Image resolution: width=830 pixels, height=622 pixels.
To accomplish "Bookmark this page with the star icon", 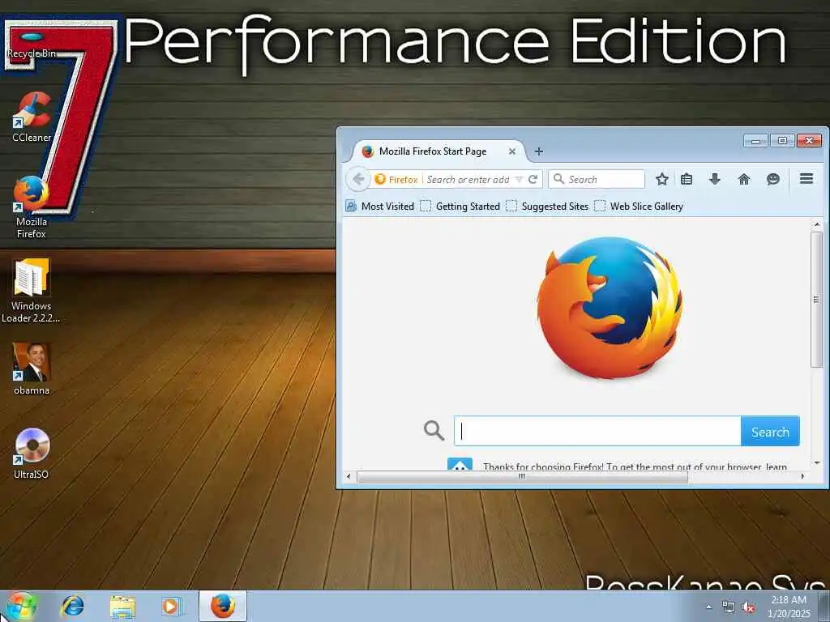I will [x=661, y=179].
